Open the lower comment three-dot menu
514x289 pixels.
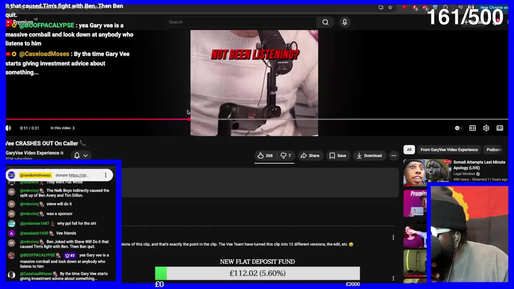(x=393, y=278)
